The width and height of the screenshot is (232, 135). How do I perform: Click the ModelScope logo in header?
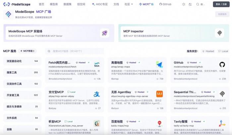tap(17, 4)
